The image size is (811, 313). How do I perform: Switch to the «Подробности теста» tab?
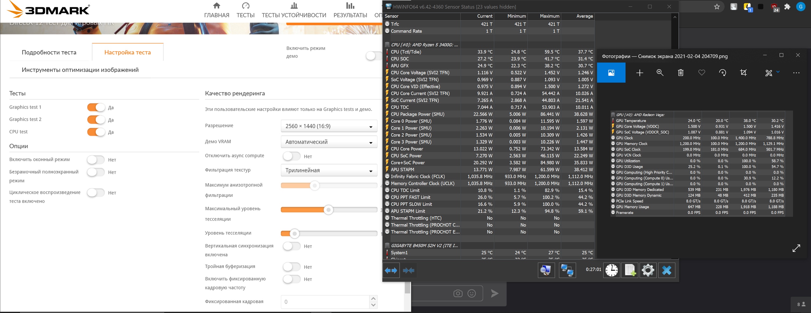point(49,52)
